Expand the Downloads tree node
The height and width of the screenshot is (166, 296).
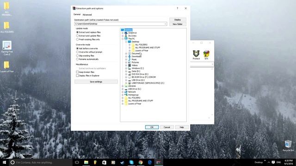pos(126,56)
